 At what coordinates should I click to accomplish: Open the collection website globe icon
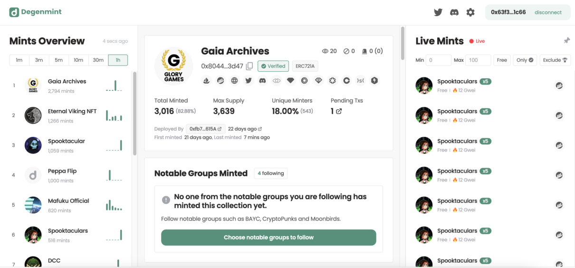234,81
